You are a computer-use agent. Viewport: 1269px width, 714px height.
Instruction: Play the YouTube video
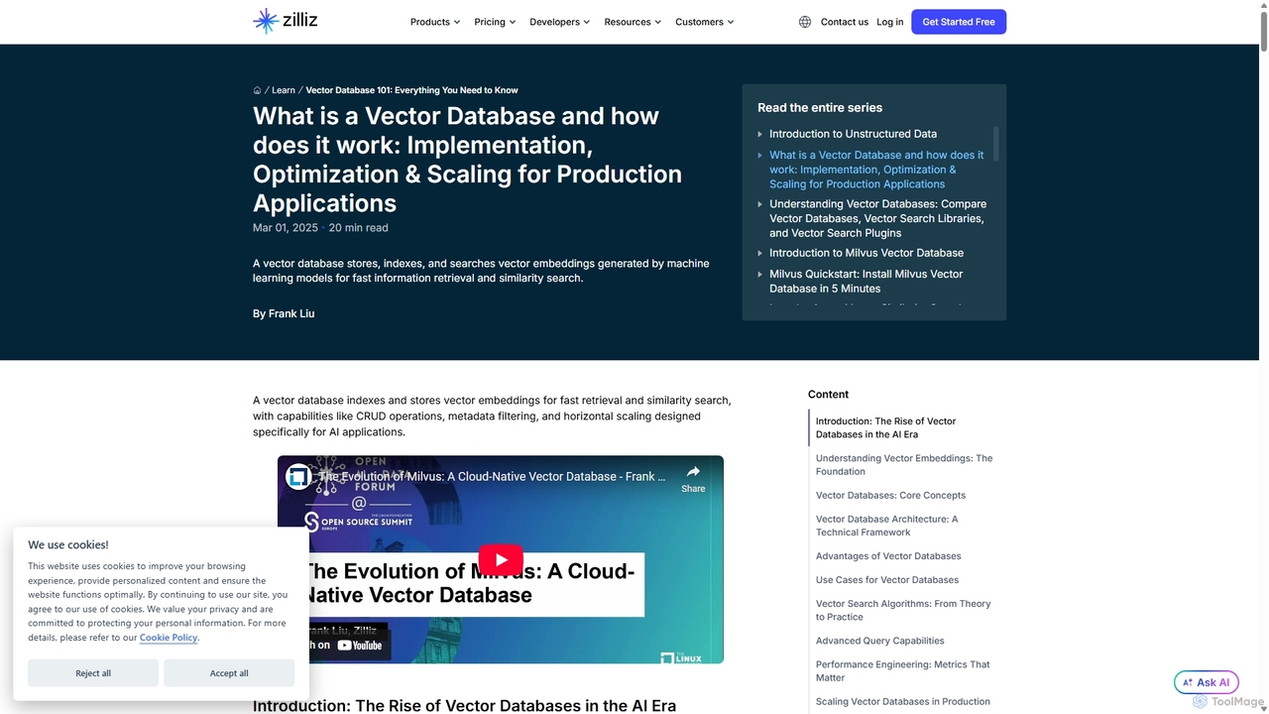tap(501, 559)
